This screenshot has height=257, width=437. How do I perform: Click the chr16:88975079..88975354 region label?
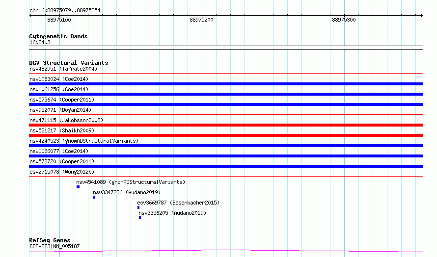pyautogui.click(x=65, y=10)
